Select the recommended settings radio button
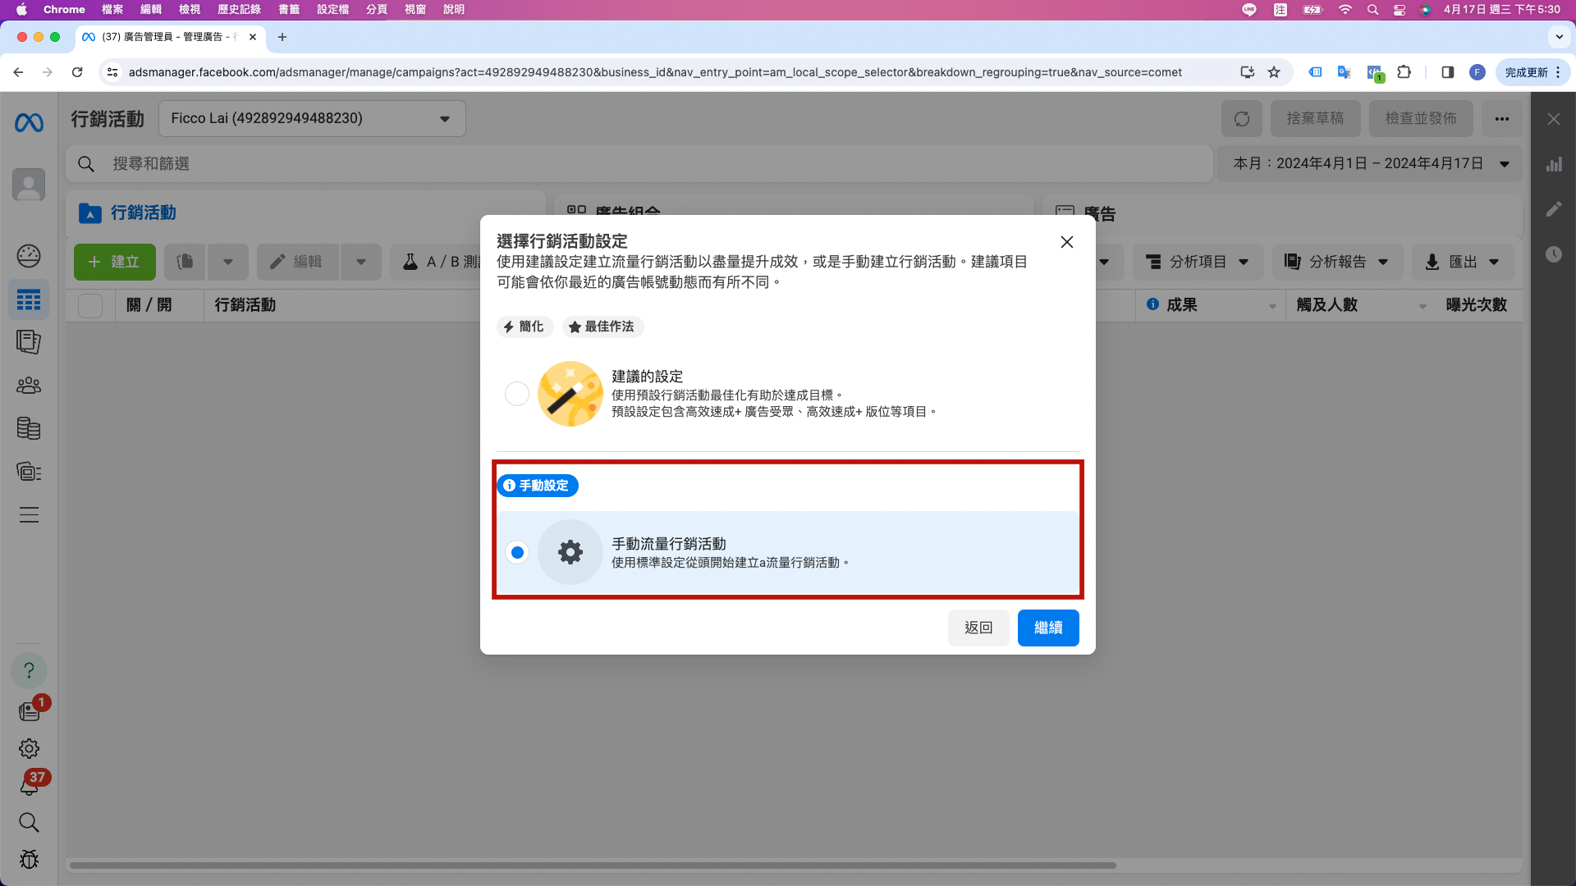 [x=517, y=394]
